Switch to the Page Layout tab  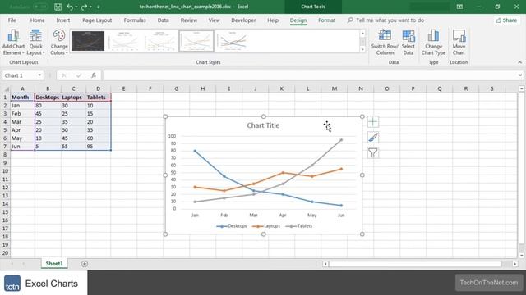coord(97,20)
